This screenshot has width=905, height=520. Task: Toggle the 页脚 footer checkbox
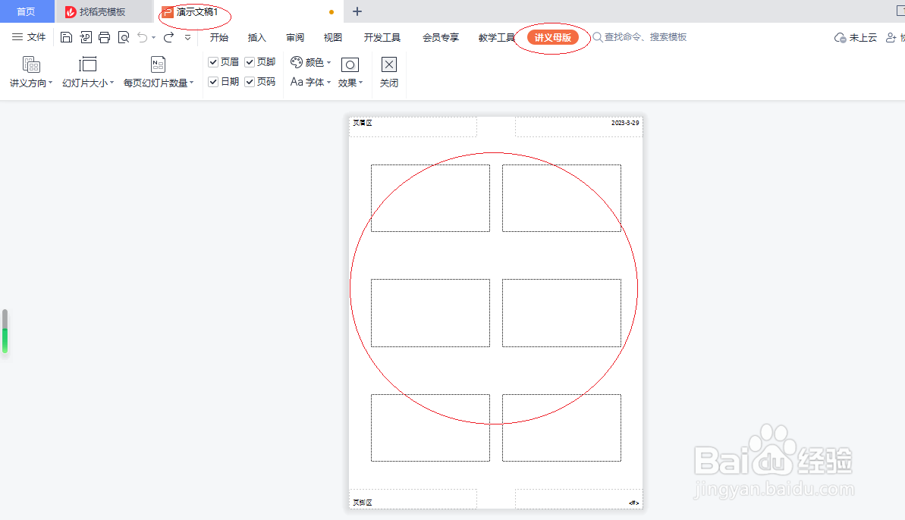point(250,62)
